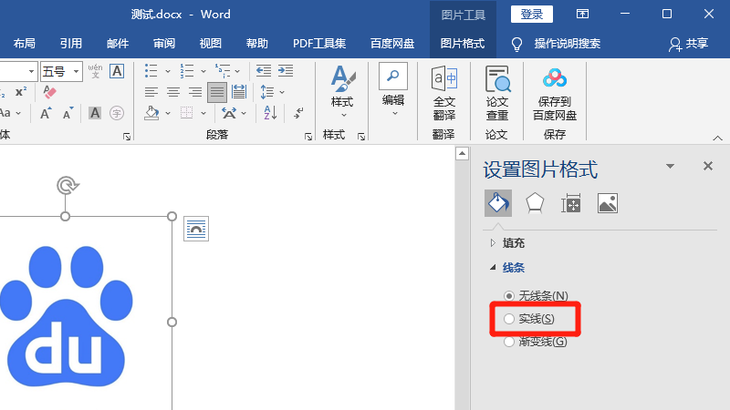Open the 审阅 tab

point(164,44)
